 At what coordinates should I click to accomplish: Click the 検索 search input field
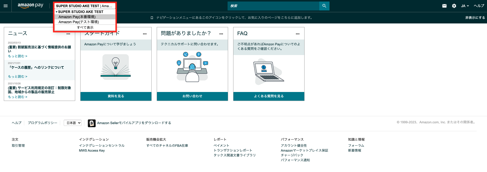[273, 6]
